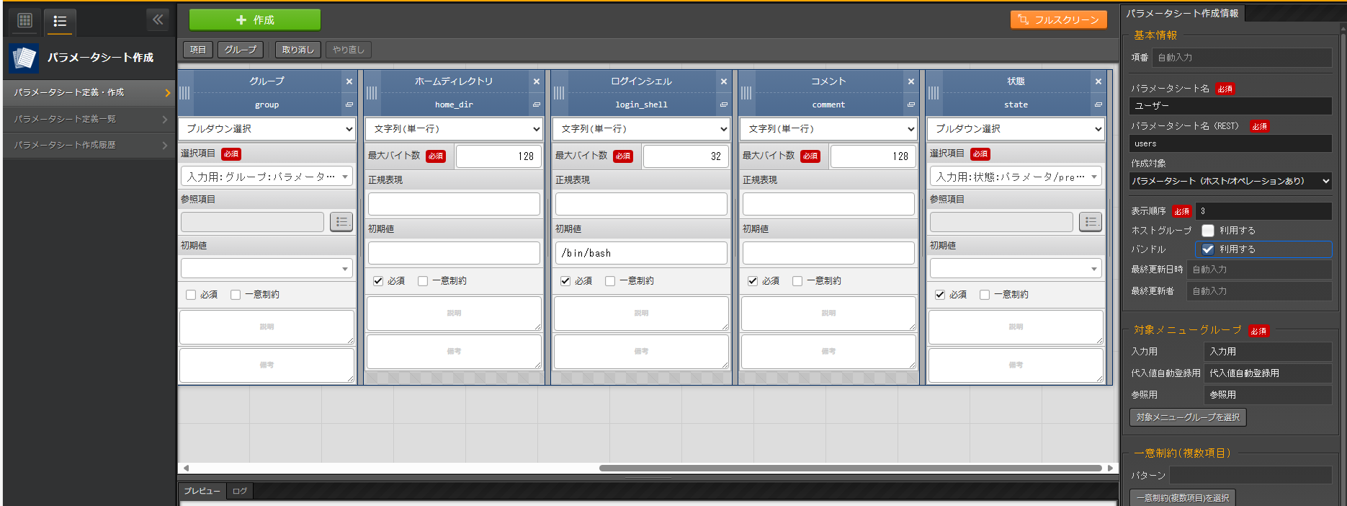The height and width of the screenshot is (506, 1347).
Task: Open the 作成対象 dropdown
Action: 1230,181
